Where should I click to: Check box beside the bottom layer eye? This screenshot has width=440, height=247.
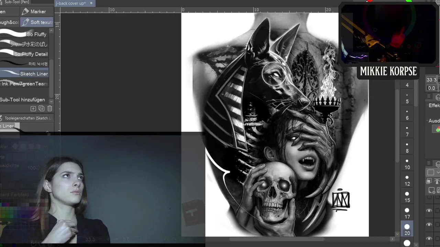tap(438, 238)
